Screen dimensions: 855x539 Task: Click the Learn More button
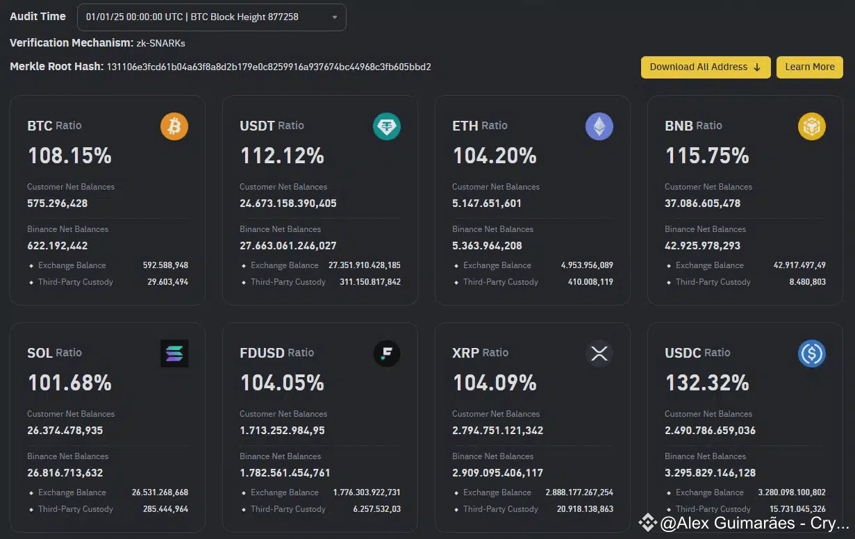coord(810,67)
